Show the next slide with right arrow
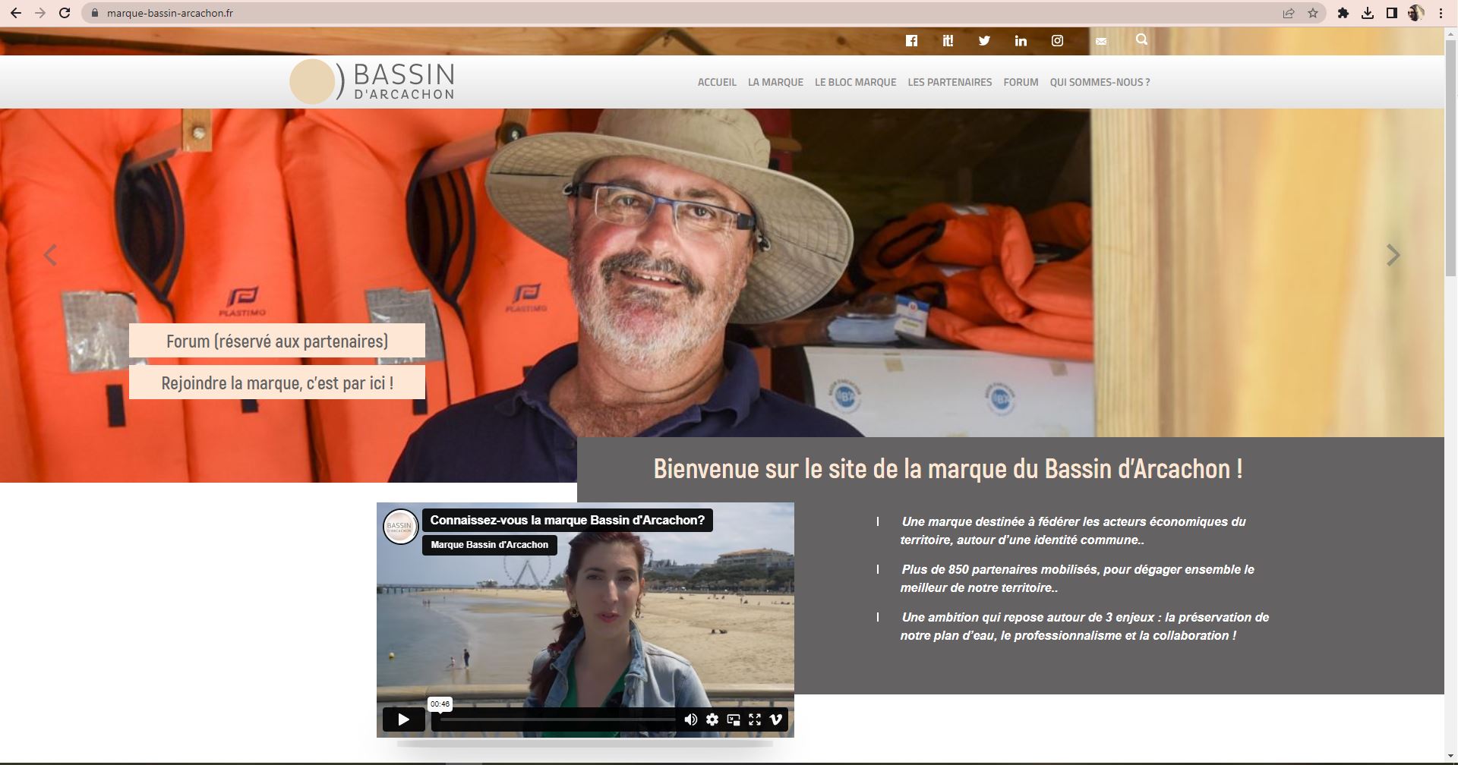 [1393, 255]
